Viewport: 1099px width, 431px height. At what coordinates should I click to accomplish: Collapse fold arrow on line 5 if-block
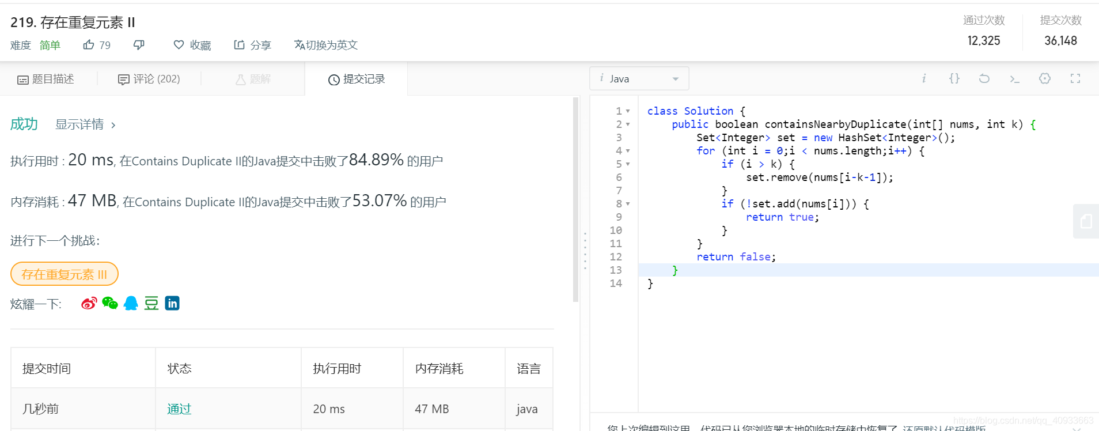tap(628, 164)
